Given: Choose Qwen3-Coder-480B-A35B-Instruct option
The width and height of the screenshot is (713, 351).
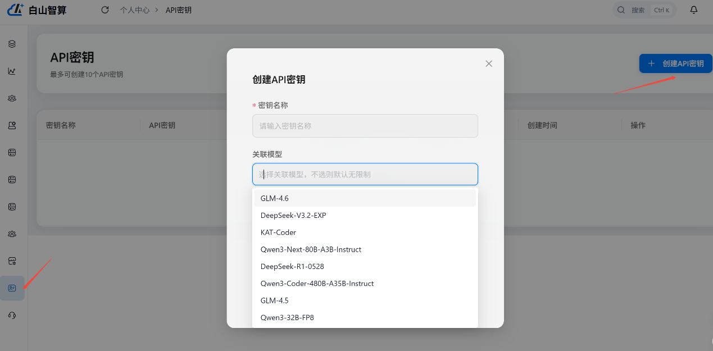Looking at the screenshot, I should click(365, 284).
